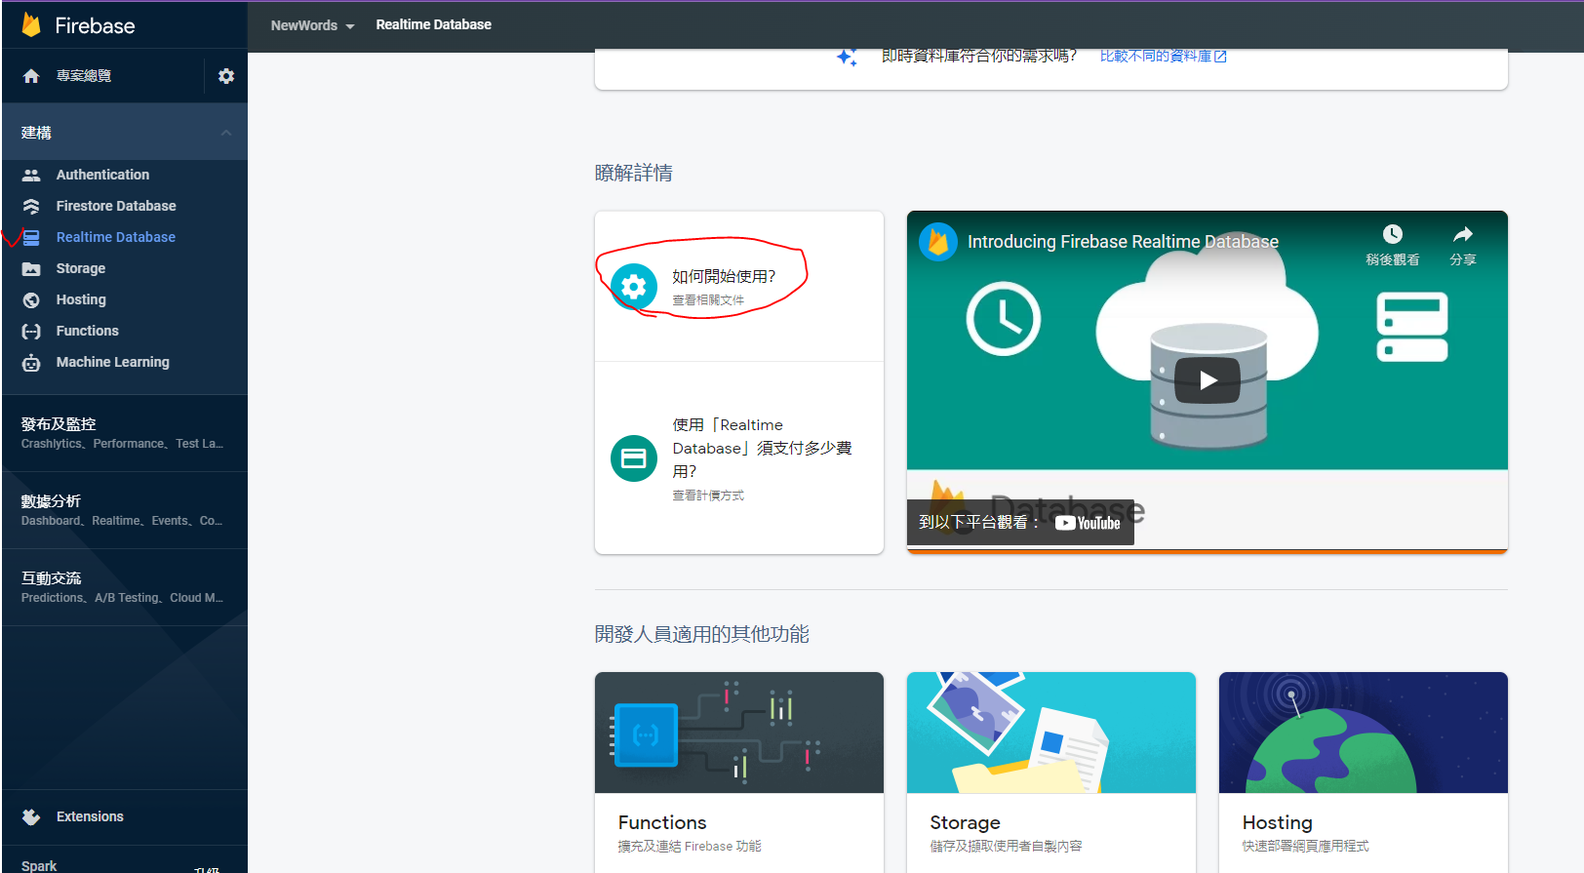1584x873 pixels.
Task: Open Hosting in the sidebar menu
Action: [x=81, y=299]
